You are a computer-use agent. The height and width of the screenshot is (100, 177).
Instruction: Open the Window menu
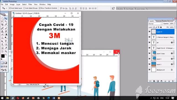coord(42,4)
